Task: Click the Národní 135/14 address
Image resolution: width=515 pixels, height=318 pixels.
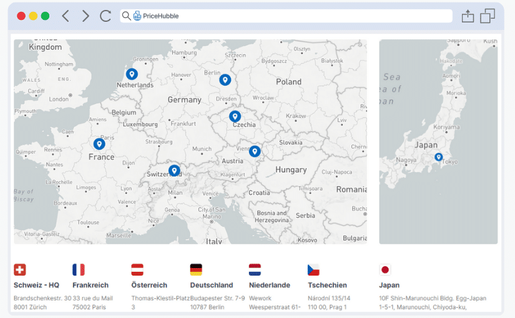Action: tap(329, 298)
